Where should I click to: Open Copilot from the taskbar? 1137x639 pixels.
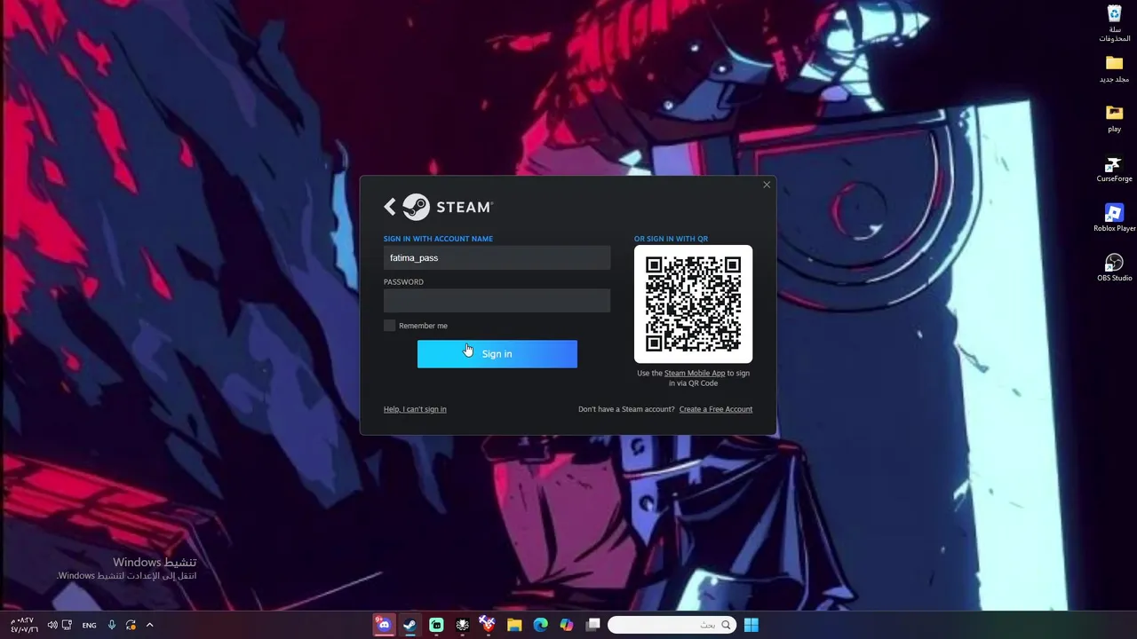tap(567, 625)
